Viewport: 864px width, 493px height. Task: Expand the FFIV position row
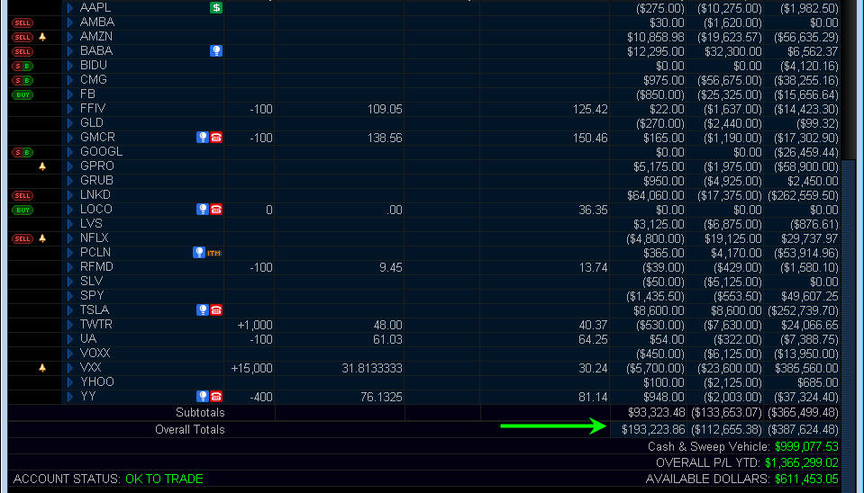click(70, 109)
